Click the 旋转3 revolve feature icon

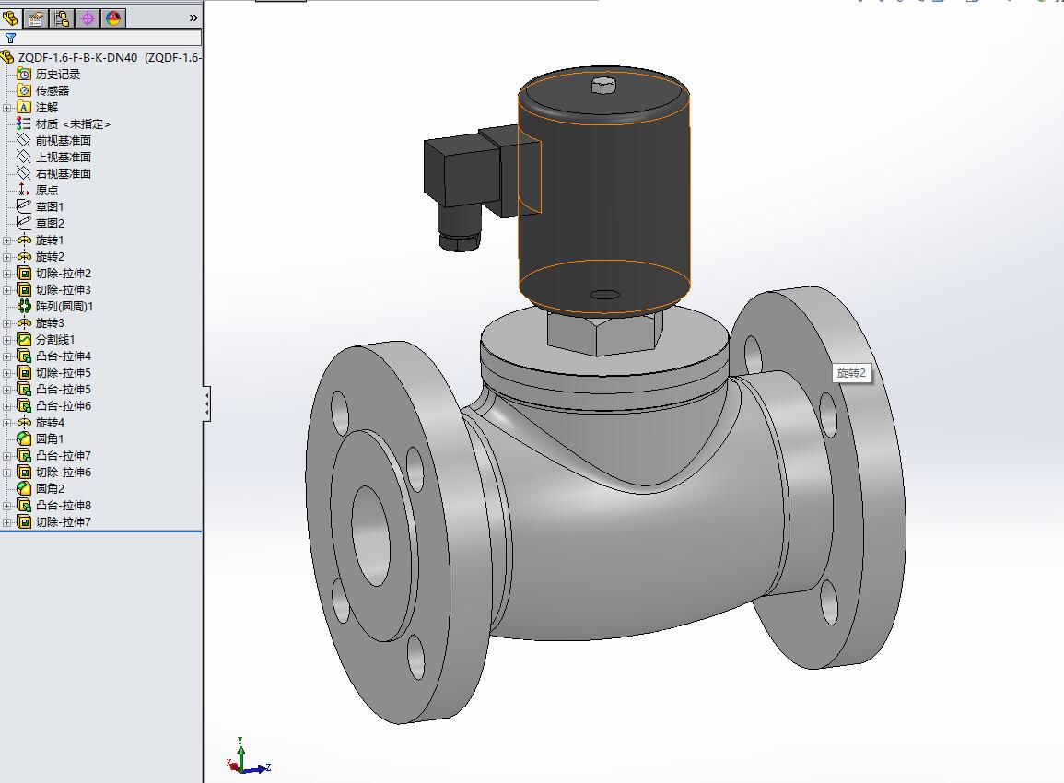24,323
